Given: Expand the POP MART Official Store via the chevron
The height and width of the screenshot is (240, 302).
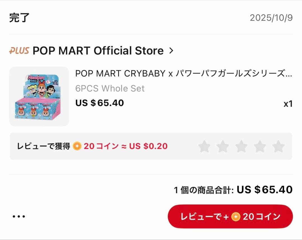Looking at the screenshot, I should click(171, 51).
